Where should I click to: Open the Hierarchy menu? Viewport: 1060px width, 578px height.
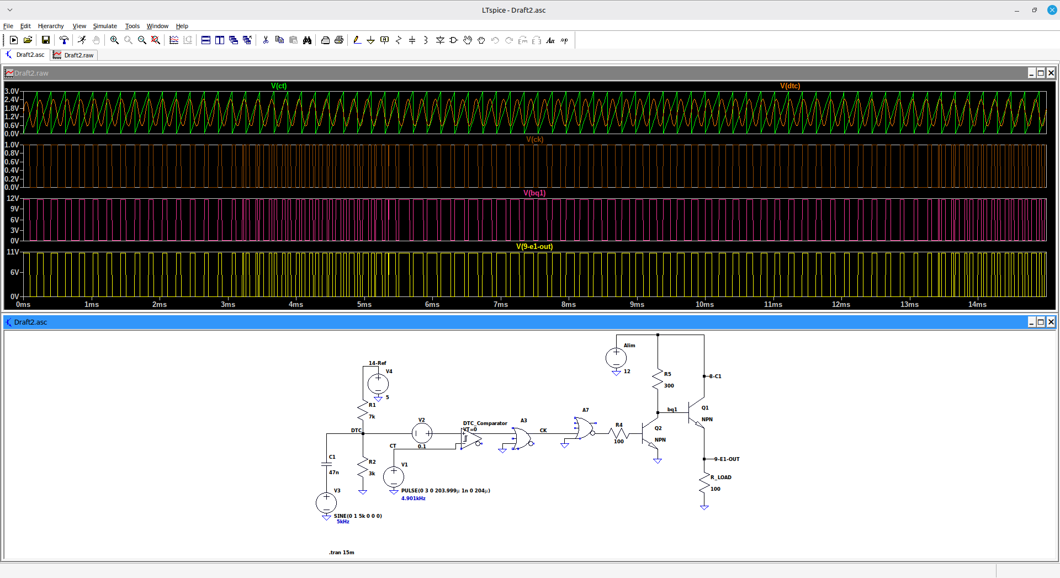coord(51,26)
